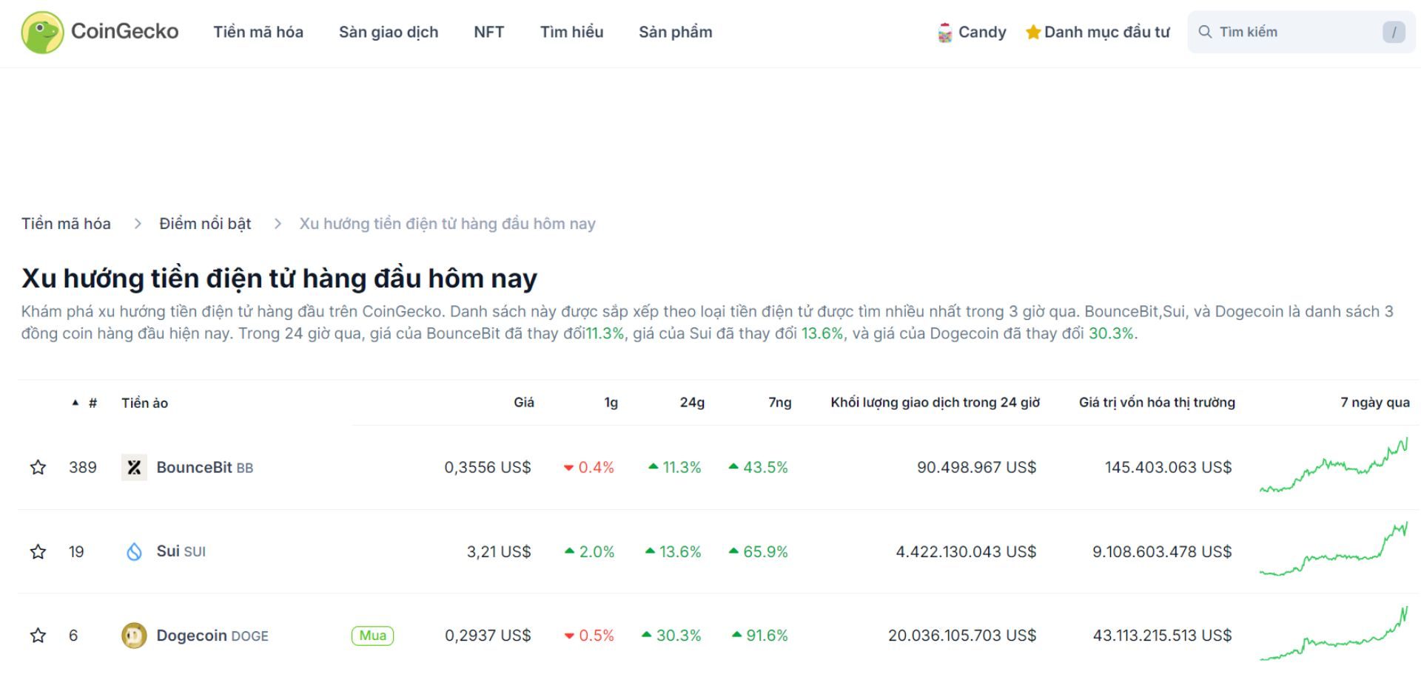The height and width of the screenshot is (674, 1421).
Task: Toggle the favorite star for Dogecoin
Action: (x=37, y=635)
